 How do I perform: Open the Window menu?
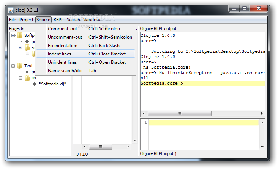click(x=92, y=20)
